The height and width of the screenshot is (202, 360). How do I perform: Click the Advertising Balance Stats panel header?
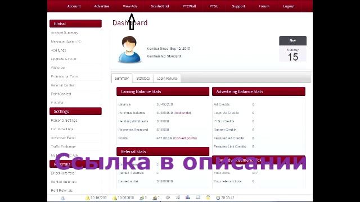(259, 91)
